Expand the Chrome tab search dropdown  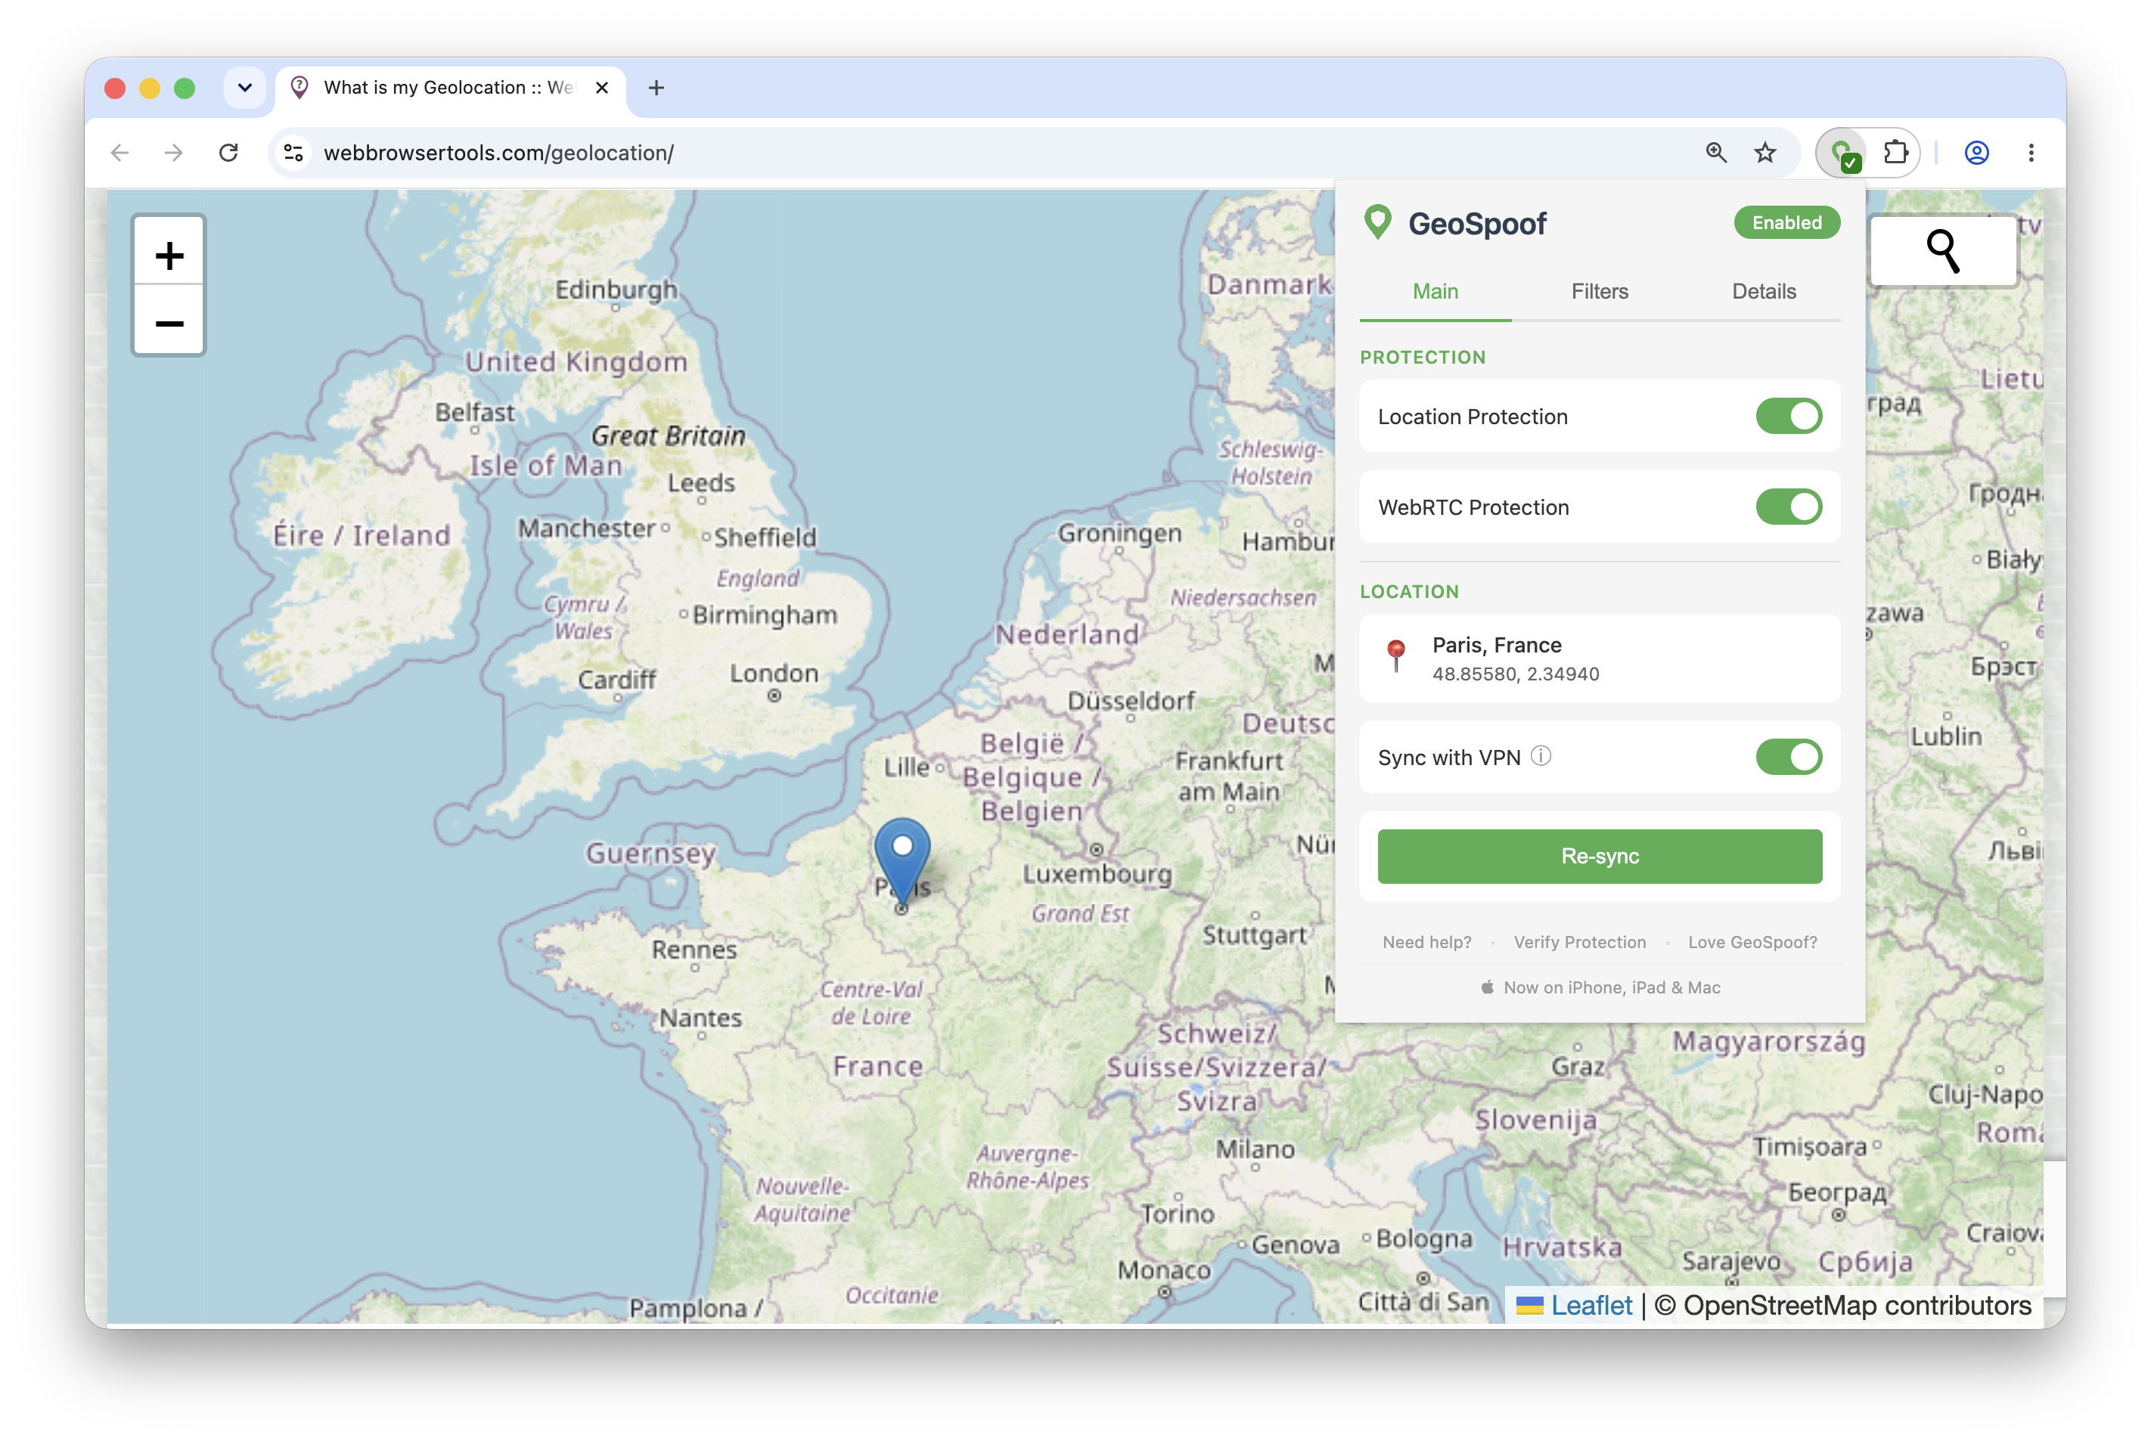coord(244,87)
